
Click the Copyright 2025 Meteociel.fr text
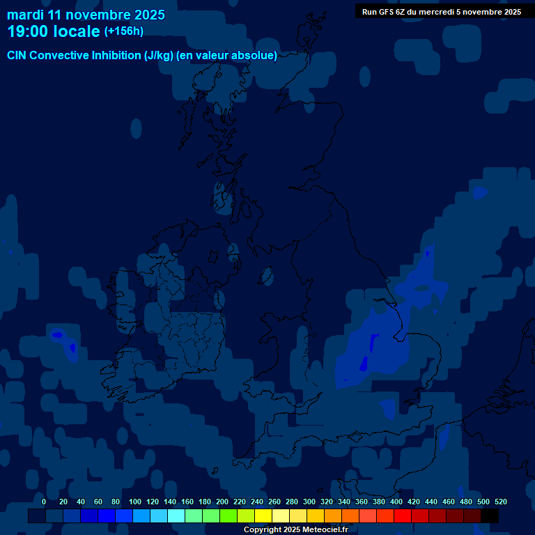click(x=295, y=529)
